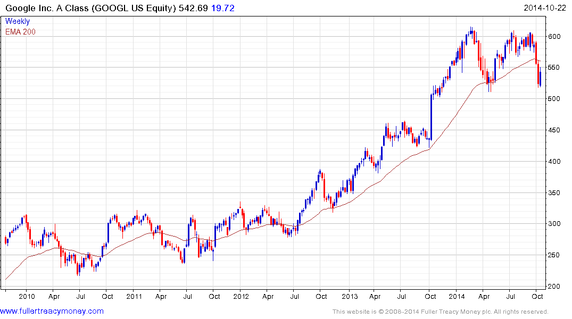Click the 450 price axis label
The width and height of the screenshot is (572, 319).
click(554, 130)
